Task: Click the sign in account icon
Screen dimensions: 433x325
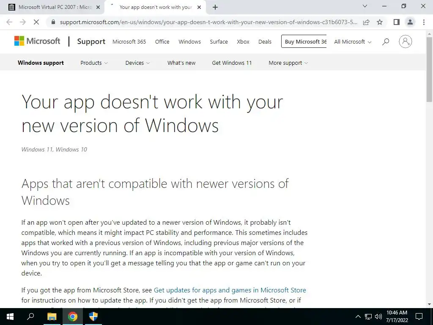Action: click(406, 41)
